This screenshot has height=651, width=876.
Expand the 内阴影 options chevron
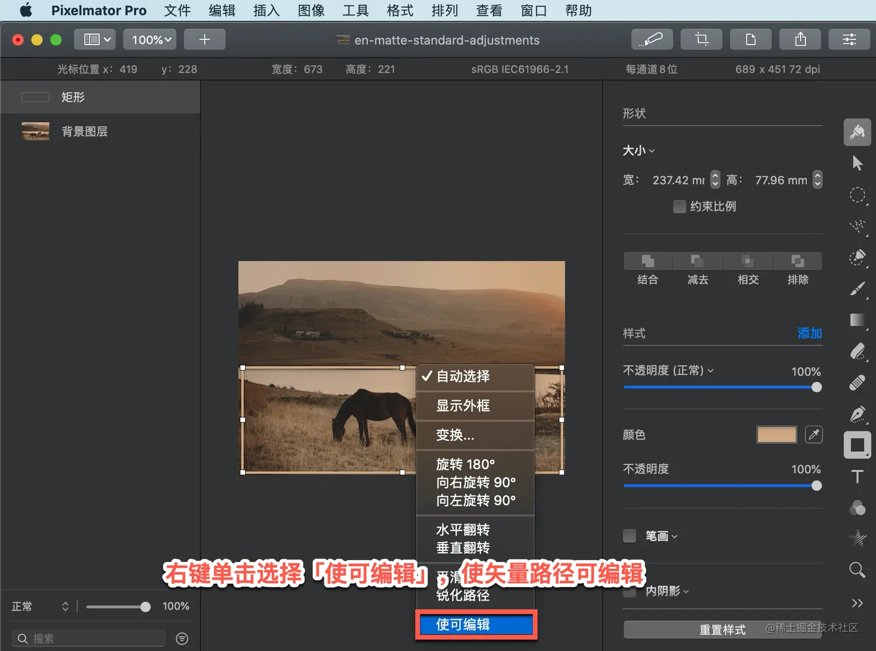click(686, 591)
